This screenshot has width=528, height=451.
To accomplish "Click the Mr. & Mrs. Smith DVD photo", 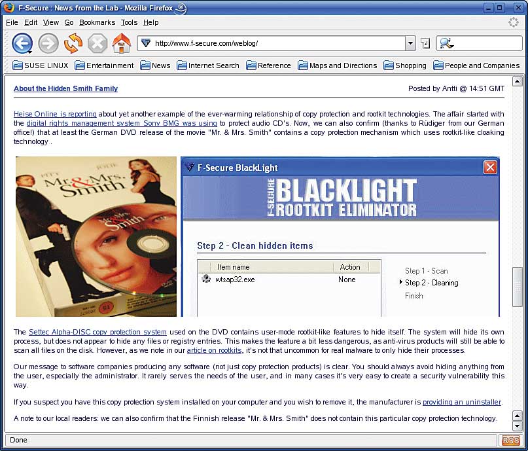I will pos(96,236).
